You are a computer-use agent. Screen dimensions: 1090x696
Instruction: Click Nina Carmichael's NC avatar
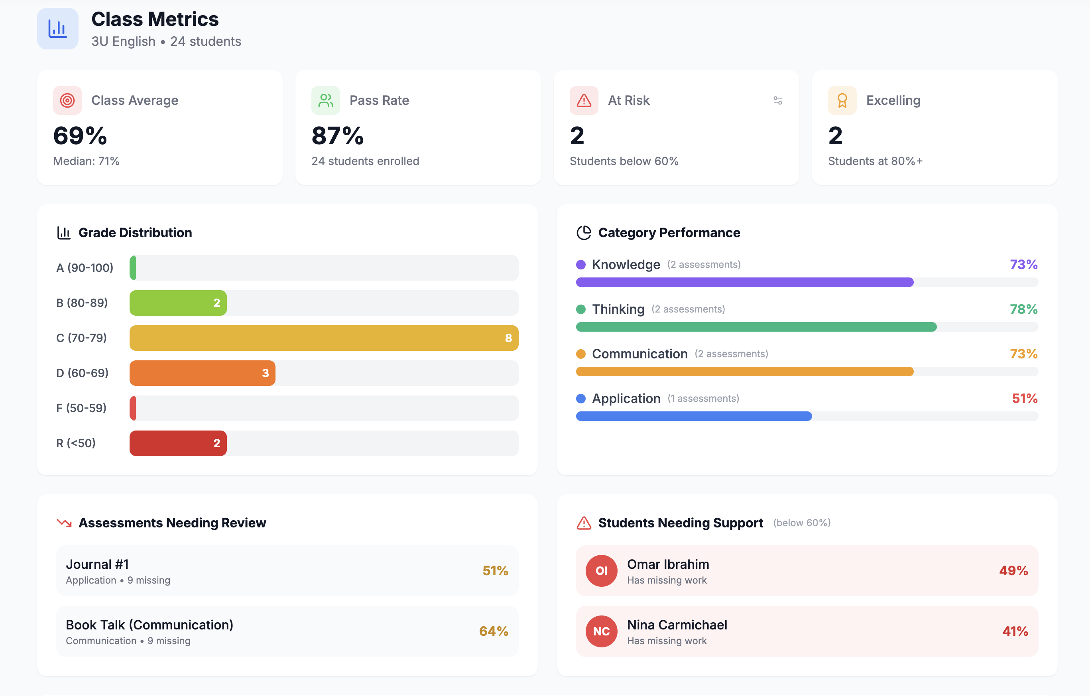coord(601,631)
